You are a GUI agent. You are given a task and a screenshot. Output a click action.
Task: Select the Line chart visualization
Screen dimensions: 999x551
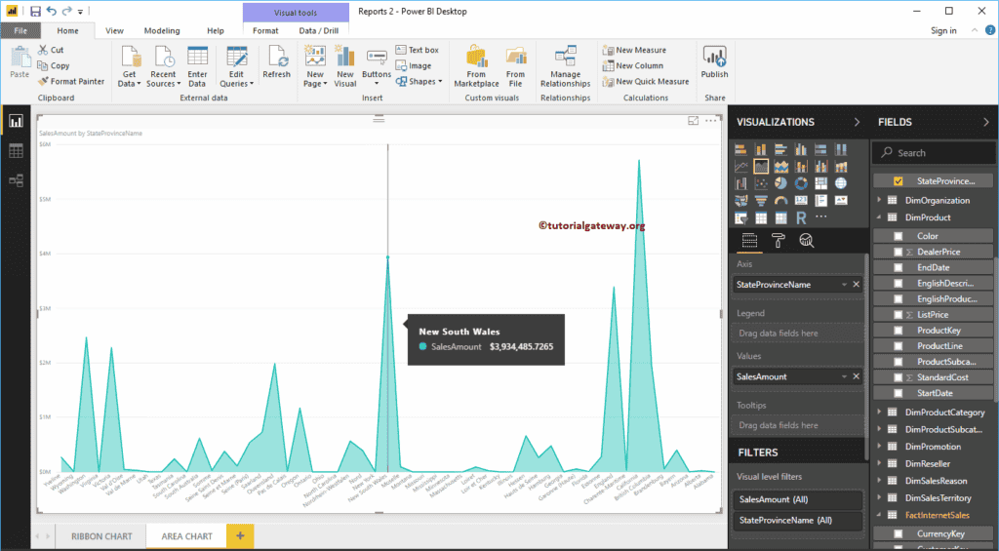(x=740, y=167)
